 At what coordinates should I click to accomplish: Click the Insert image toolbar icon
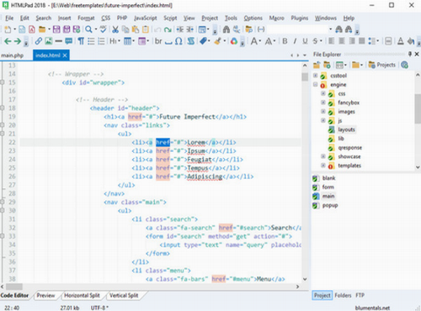coord(49,41)
